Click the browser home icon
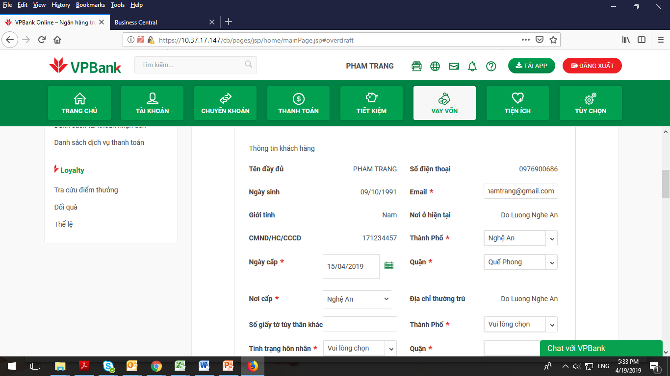The image size is (670, 376). point(57,40)
